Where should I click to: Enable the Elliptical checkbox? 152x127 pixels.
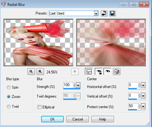click(39, 107)
